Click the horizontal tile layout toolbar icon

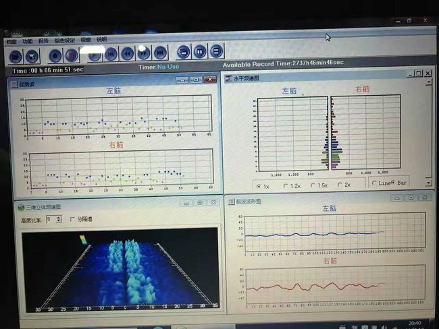[216, 51]
